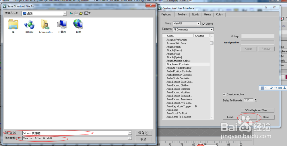Image resolution: width=287 pixels, height=146 pixels.
Task: Click the IME moon half-width icon
Action: point(271,88)
